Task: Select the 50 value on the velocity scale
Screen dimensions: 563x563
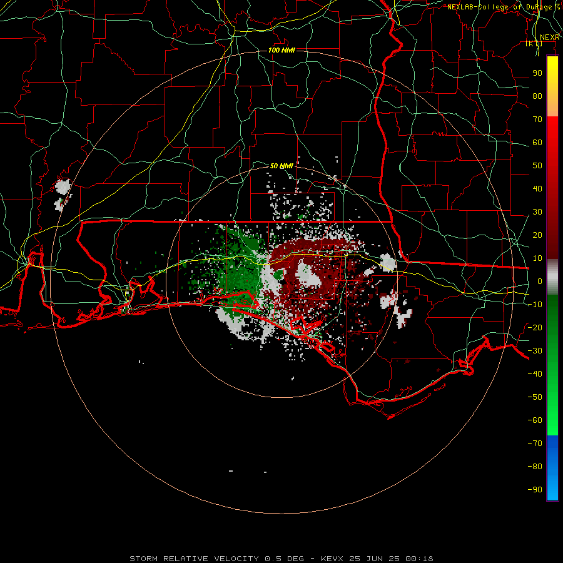Action: coord(537,166)
